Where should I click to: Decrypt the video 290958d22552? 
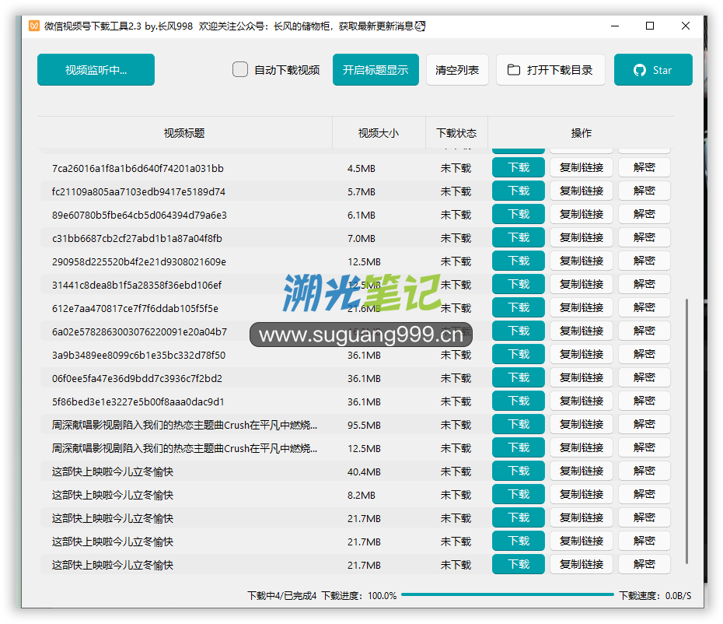(x=644, y=261)
